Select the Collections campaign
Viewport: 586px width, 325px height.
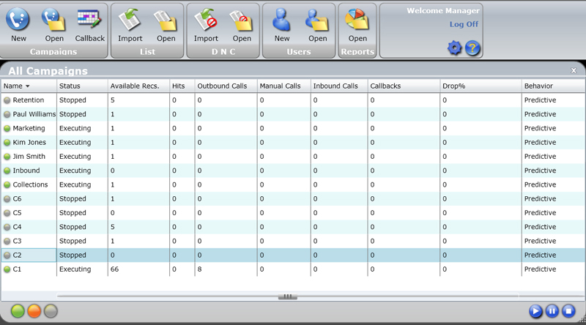point(293,184)
